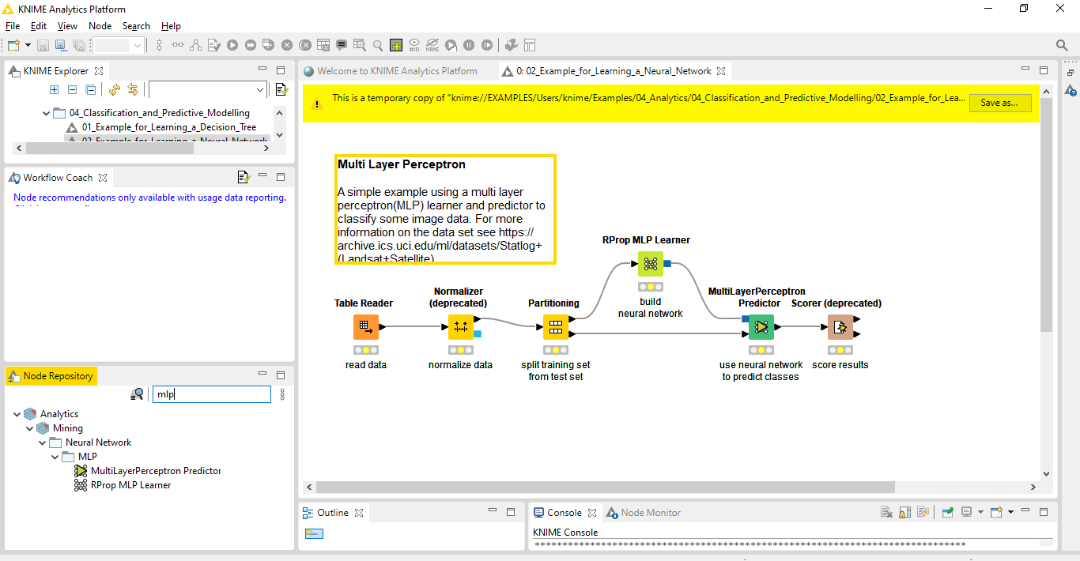Select the RProp MLP Learner node on canvas
The width and height of the screenshot is (1080, 561).
tap(650, 264)
